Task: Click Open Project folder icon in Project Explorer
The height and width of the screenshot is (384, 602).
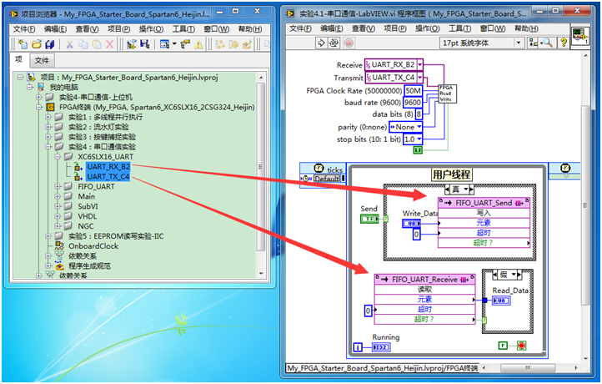Action: [37, 44]
